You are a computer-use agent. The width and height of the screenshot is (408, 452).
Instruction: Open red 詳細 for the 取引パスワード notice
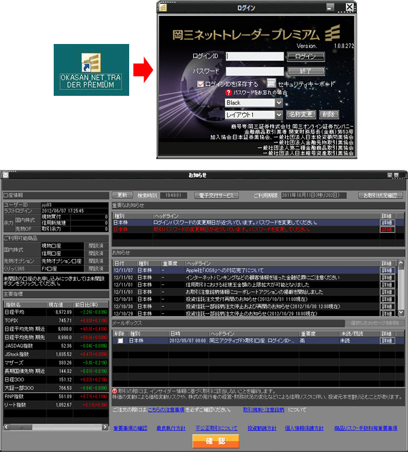pyautogui.click(x=387, y=230)
